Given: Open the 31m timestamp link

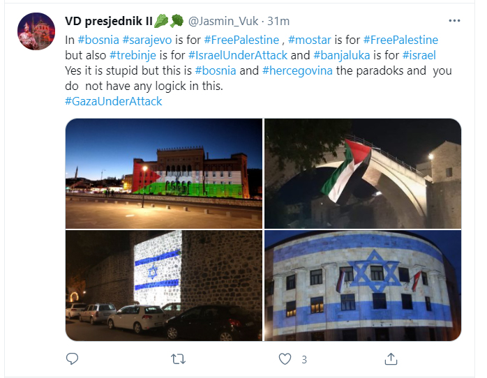Looking at the screenshot, I should [x=278, y=21].
